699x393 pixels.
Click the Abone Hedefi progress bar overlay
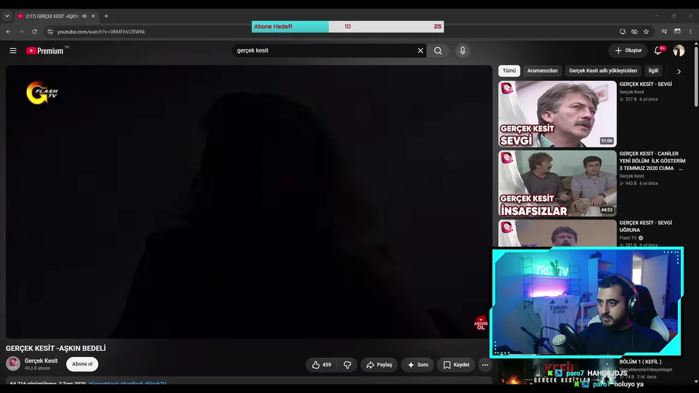(347, 26)
